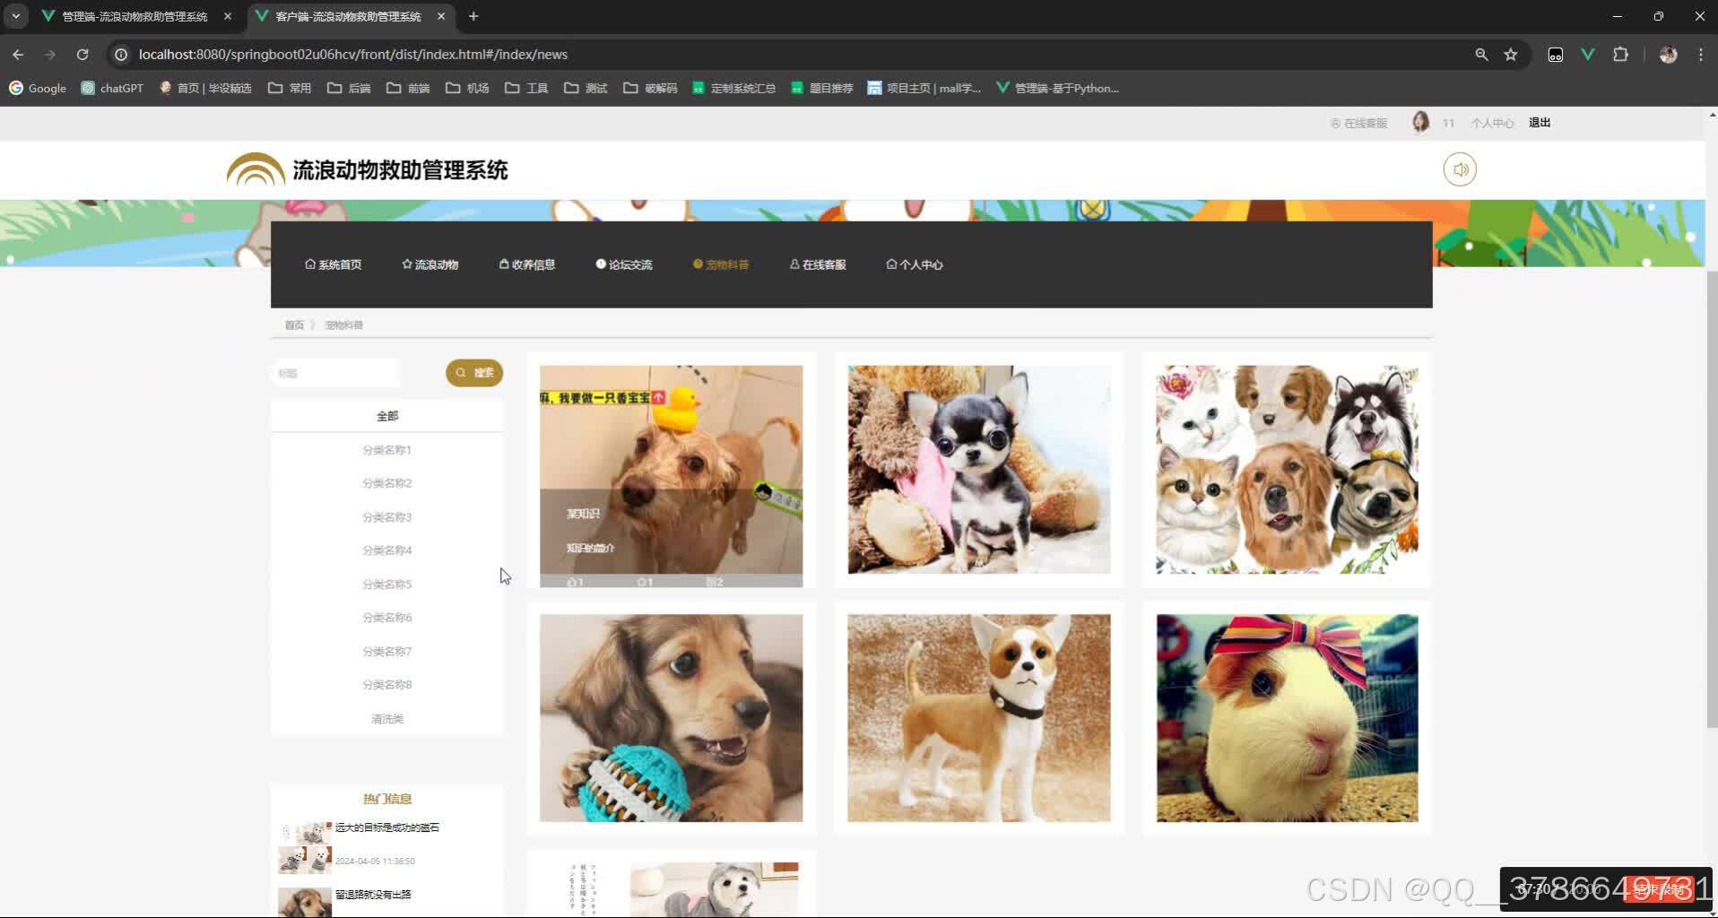Close the 客户端 browser tab

tap(441, 16)
